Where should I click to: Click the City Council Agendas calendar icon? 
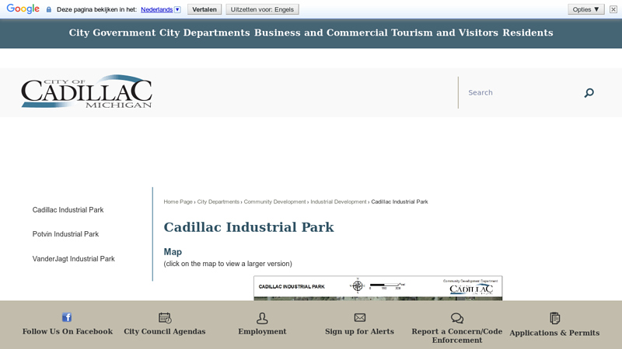(165, 318)
